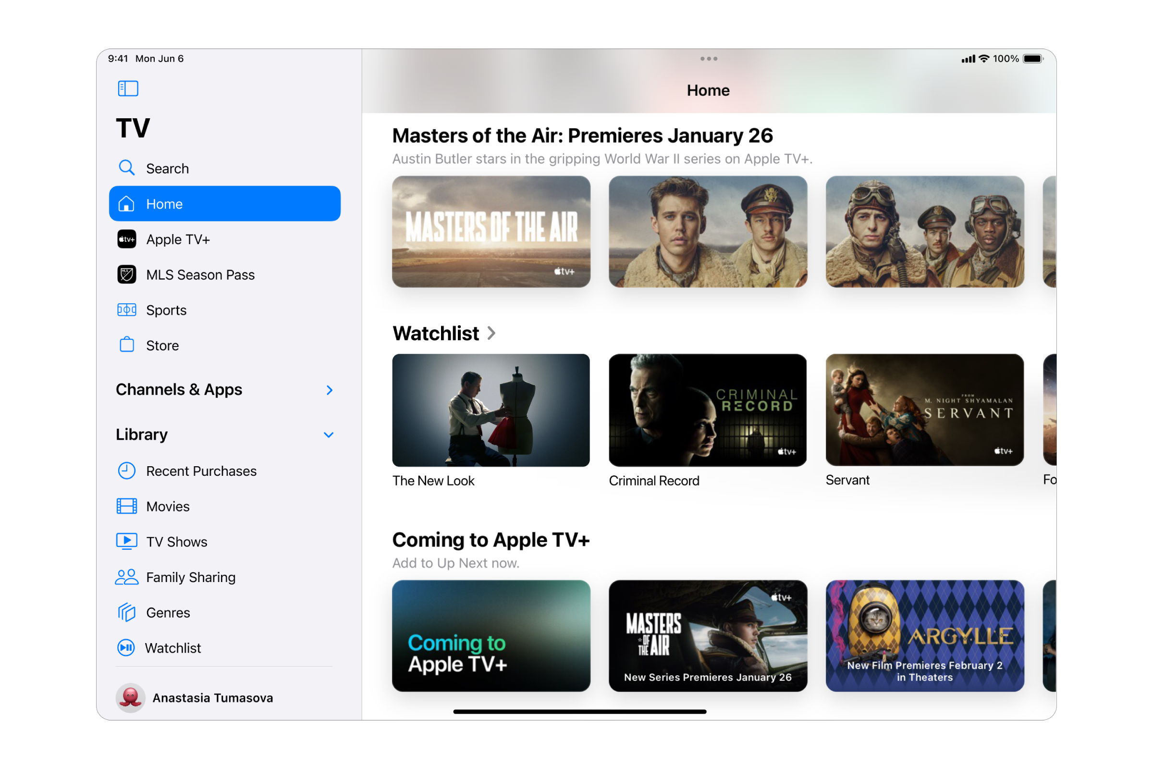
Task: Open Movies label in Library
Action: click(168, 506)
